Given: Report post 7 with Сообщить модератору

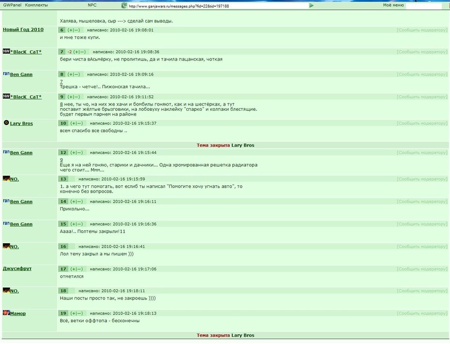Looking at the screenshot, I should 422,52.
